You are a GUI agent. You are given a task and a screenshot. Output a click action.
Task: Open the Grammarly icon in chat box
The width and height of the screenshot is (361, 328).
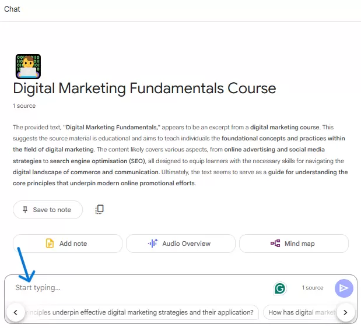(280, 288)
